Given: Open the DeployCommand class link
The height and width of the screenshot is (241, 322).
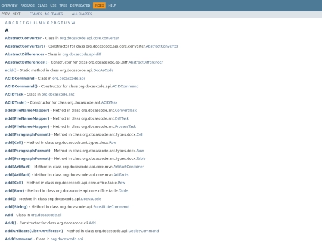Looking at the screenshot, I should (x=144, y=231).
